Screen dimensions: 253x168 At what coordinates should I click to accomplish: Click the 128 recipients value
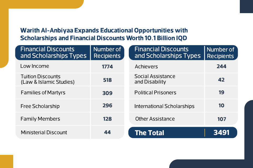coord(107,119)
